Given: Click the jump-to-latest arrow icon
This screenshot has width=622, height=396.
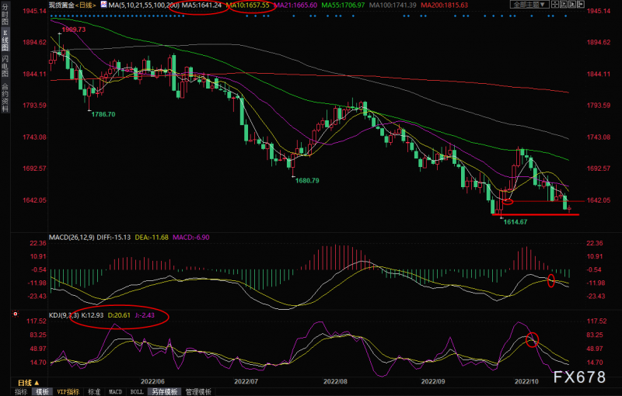Looking at the screenshot, I should [x=581, y=5].
